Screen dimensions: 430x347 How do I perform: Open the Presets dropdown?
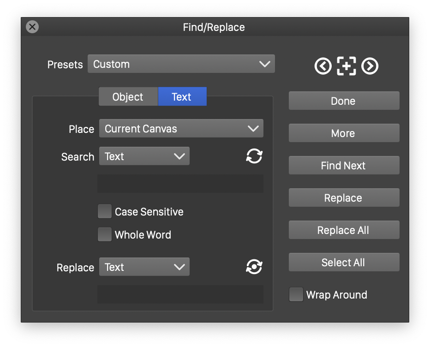click(181, 64)
